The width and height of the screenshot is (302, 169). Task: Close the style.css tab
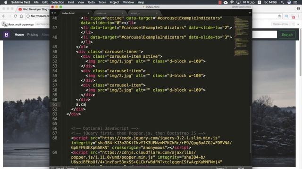coord(123,13)
